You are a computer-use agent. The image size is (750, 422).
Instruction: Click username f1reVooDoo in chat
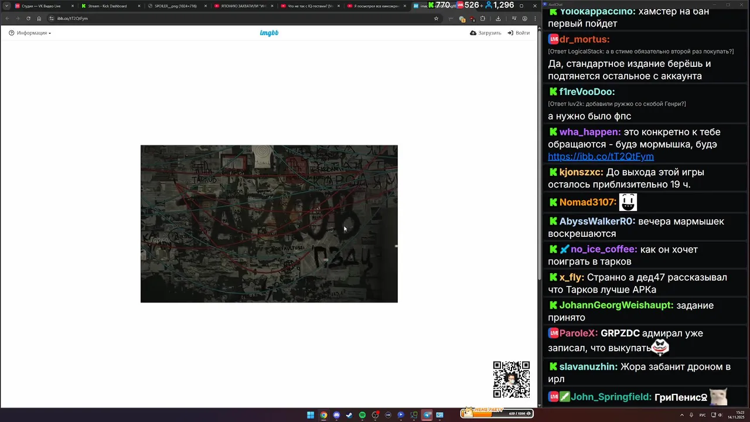(587, 91)
